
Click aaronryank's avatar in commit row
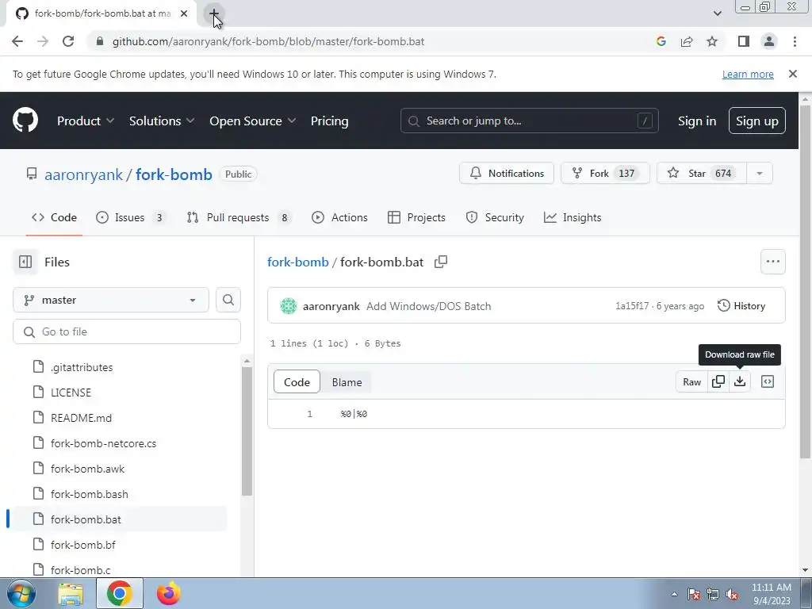tap(289, 306)
